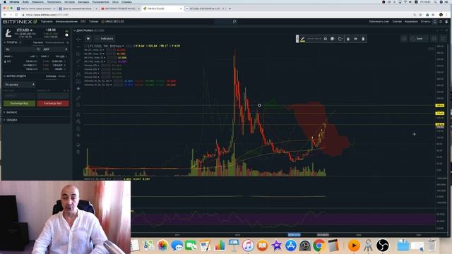
Task: Remove all drawings with sidebar trash icon
Action: pyautogui.click(x=78, y=152)
